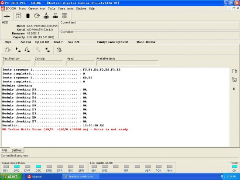Click the Test Number input field

click(17, 63)
